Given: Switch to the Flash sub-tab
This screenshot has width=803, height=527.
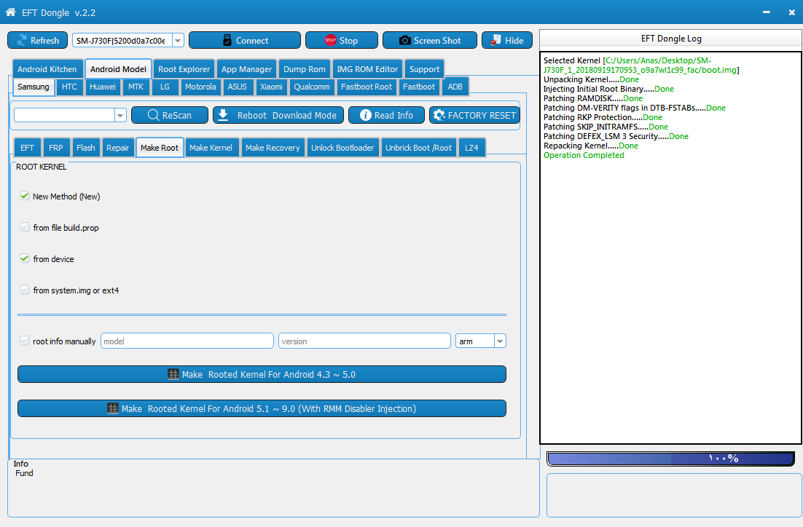Looking at the screenshot, I should pos(86,147).
